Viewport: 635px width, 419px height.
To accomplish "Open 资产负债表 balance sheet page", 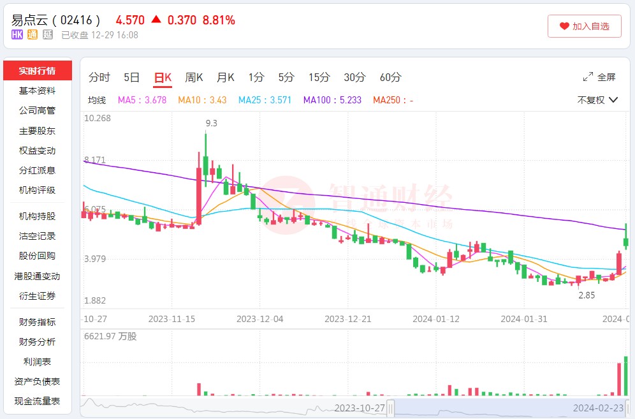I will click(x=38, y=381).
